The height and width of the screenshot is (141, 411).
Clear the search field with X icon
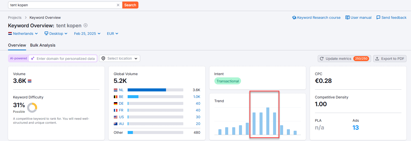point(118,5)
